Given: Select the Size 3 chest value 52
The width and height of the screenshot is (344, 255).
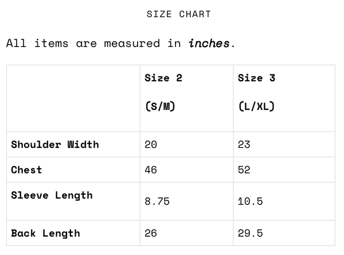Looking at the screenshot, I should pyautogui.click(x=244, y=170).
